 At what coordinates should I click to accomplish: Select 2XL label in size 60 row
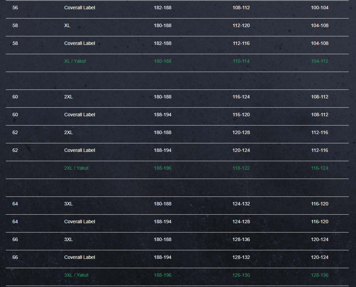pyautogui.click(x=68, y=97)
